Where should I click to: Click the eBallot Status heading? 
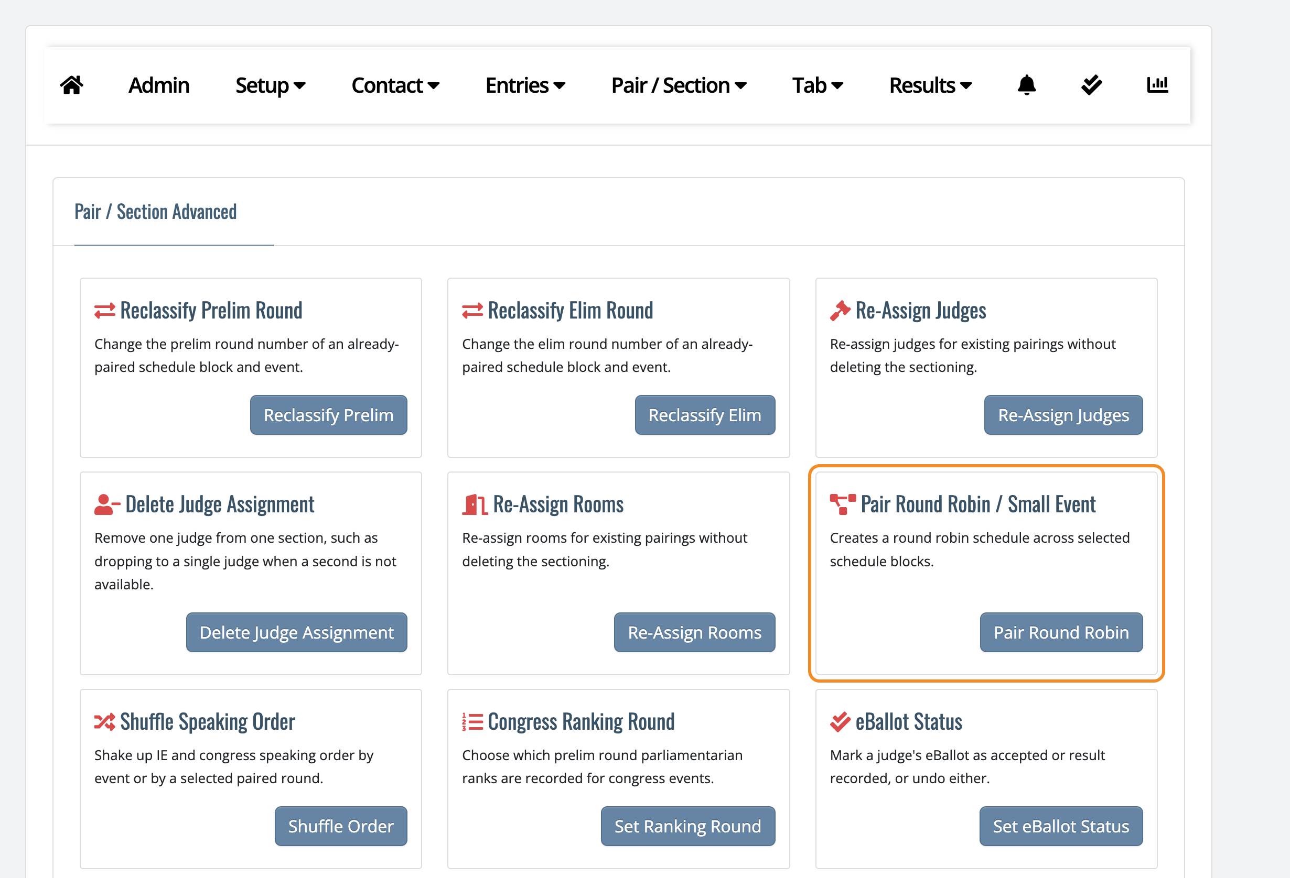coord(909,722)
